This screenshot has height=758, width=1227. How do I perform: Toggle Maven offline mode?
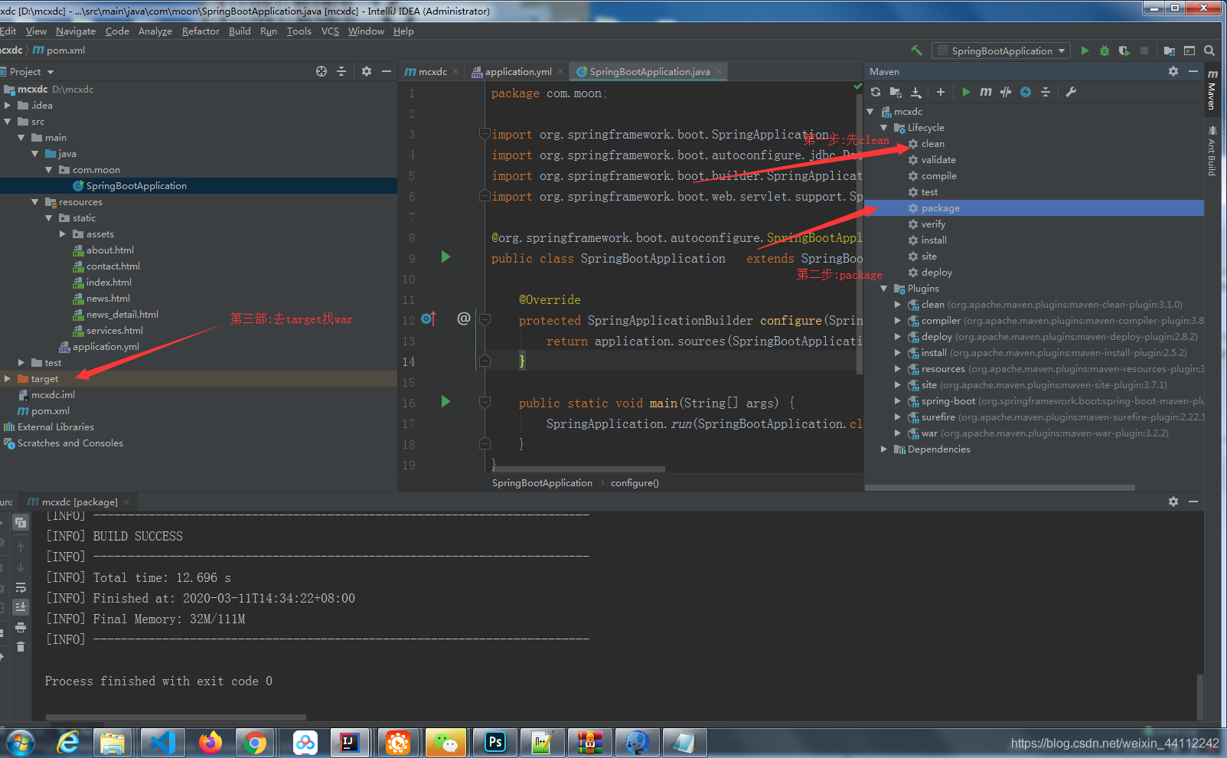(x=1006, y=92)
